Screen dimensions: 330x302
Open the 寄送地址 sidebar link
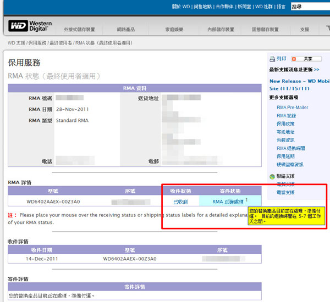(x=285, y=132)
